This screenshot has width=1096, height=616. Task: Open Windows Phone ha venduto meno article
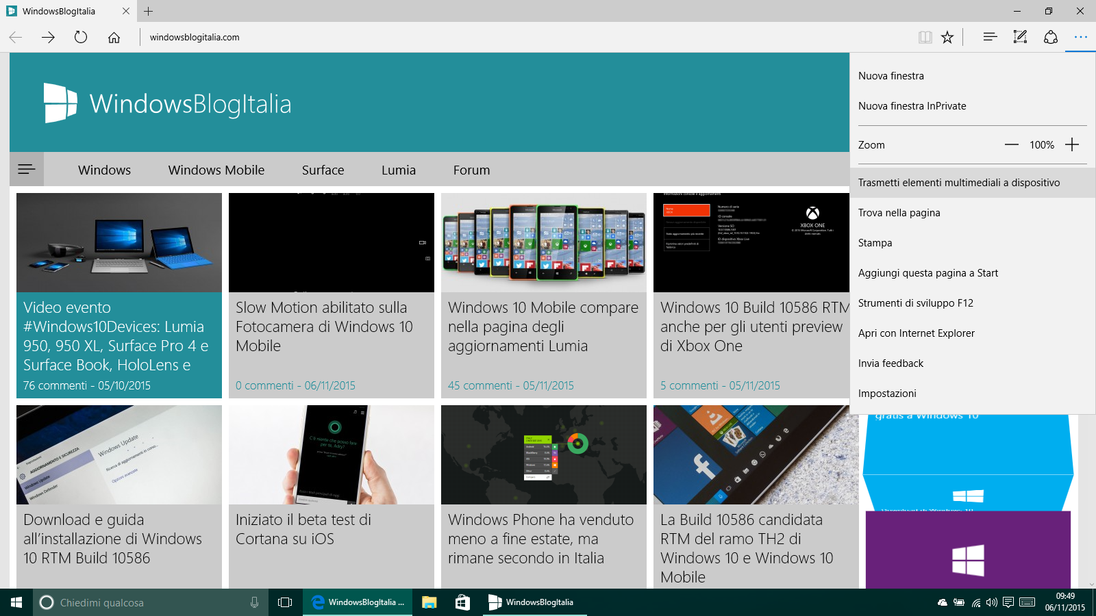[x=541, y=539]
